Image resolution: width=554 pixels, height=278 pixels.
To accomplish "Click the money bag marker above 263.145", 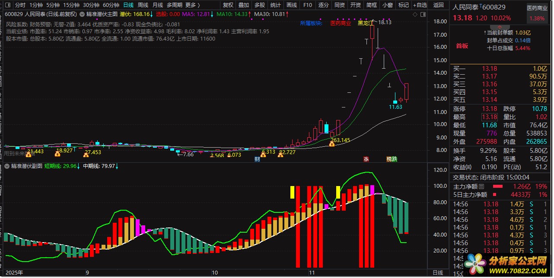I will tap(331, 144).
